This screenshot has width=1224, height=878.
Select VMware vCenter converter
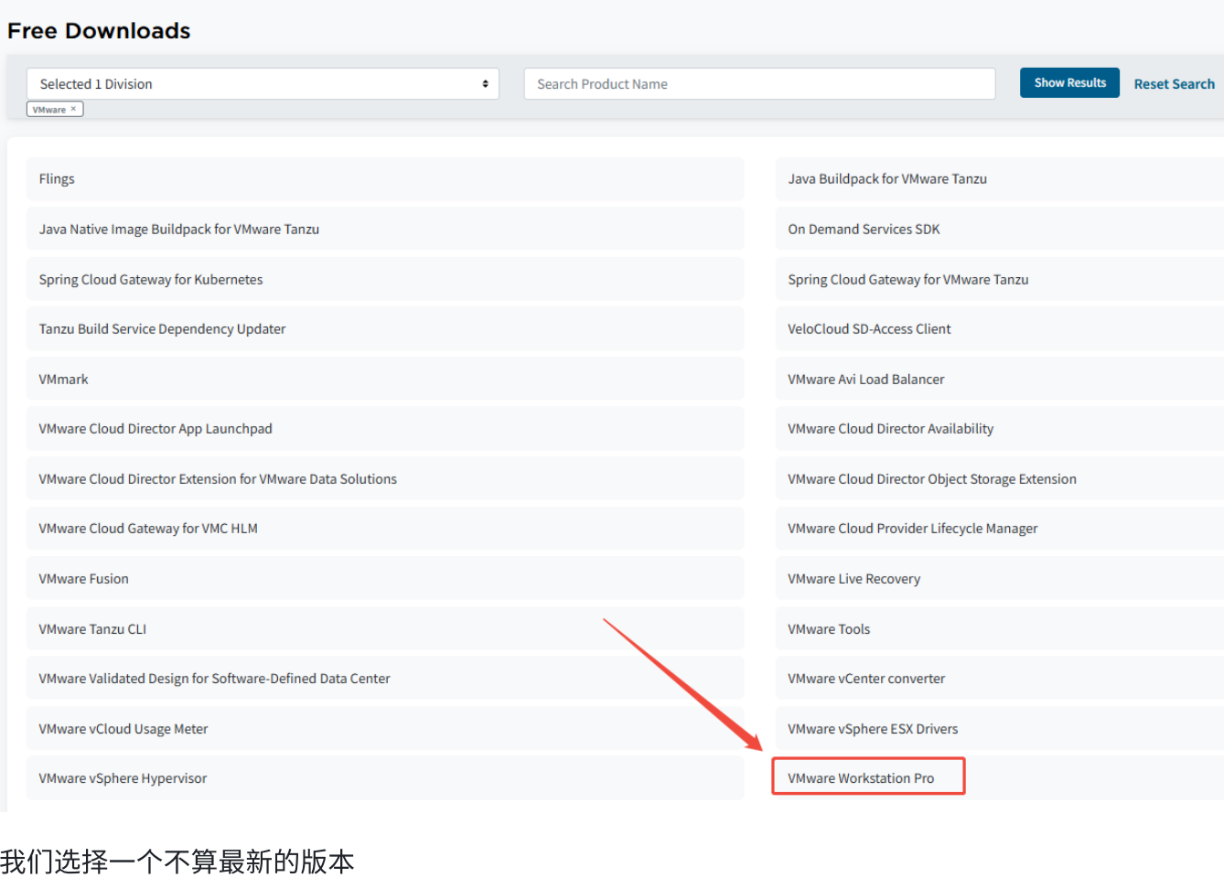click(x=1000, y=679)
